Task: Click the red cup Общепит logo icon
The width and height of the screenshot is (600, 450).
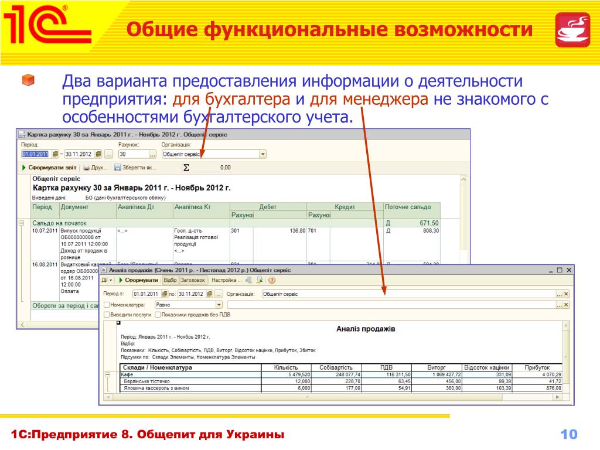Action: point(573,30)
